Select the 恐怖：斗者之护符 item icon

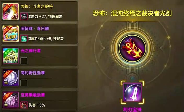pyautogui.click(x=10, y=11)
